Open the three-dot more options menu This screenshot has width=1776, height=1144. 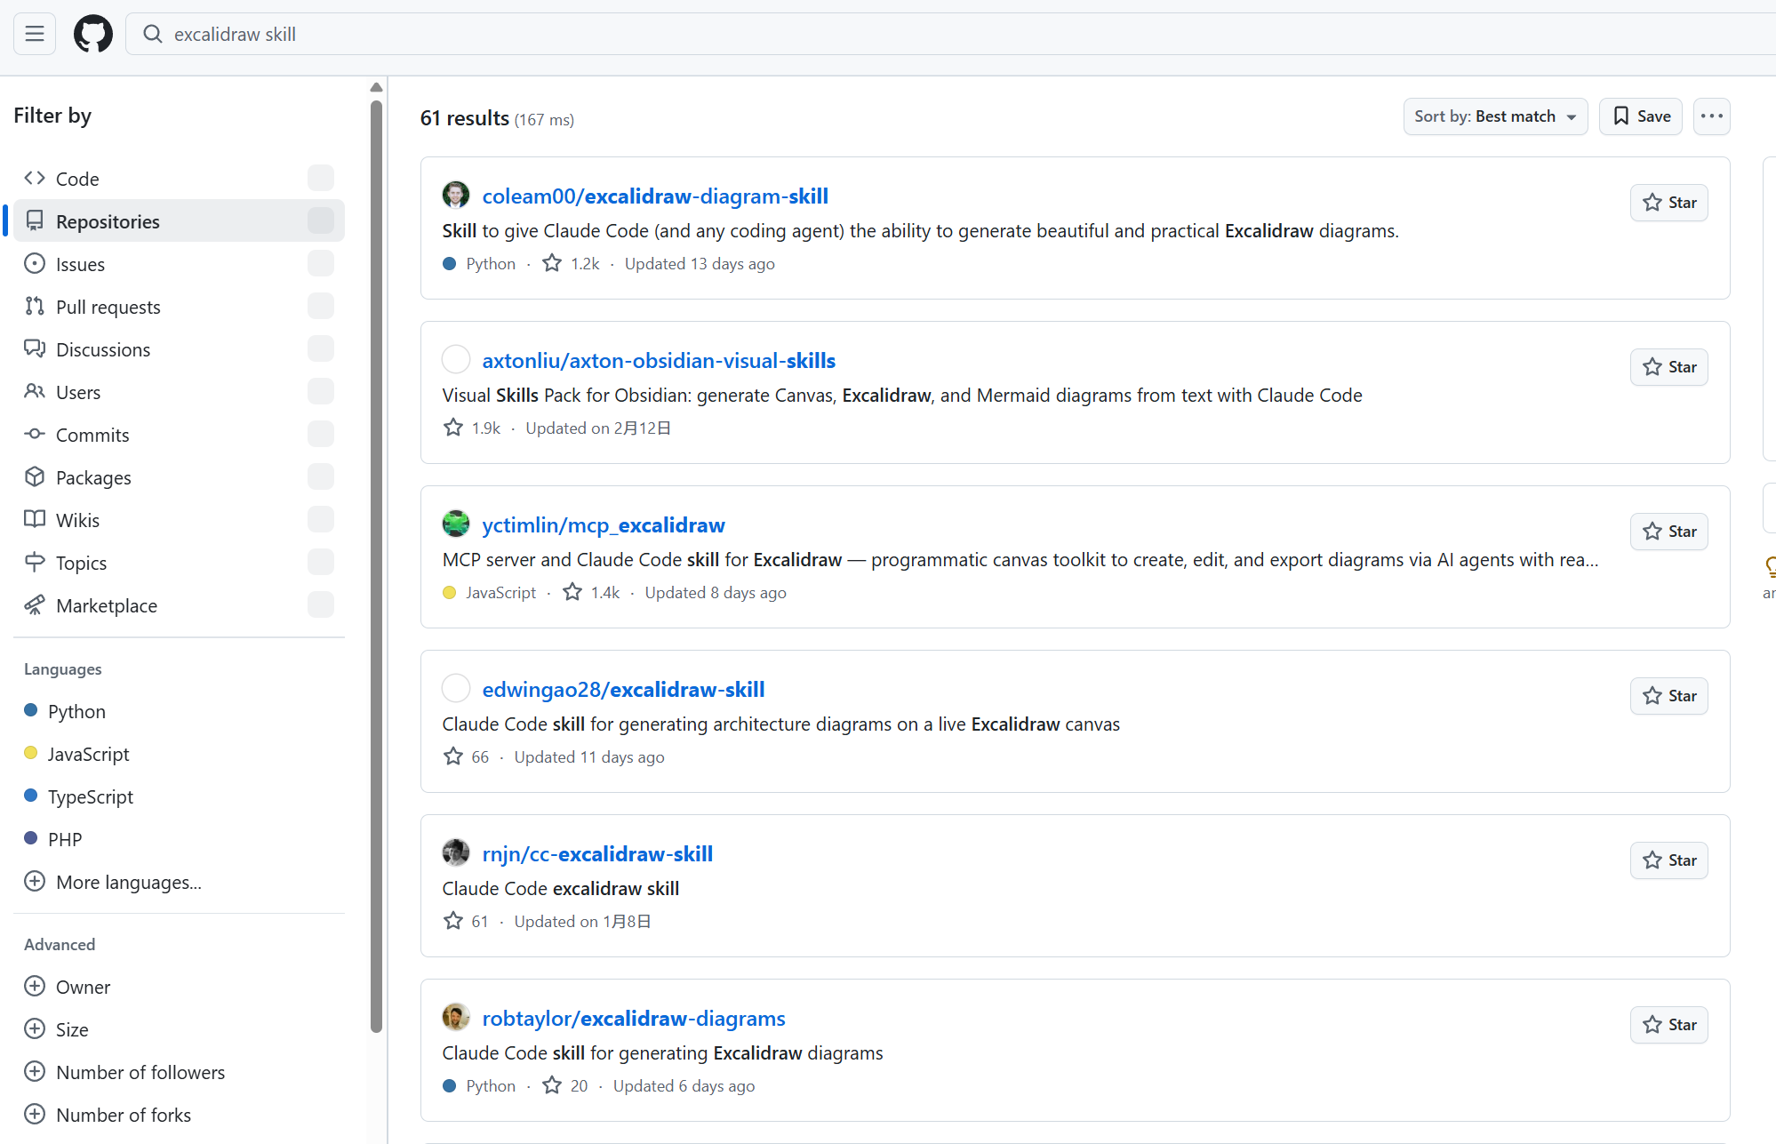[1711, 116]
